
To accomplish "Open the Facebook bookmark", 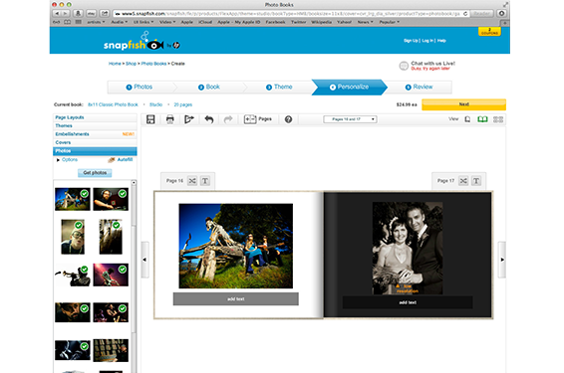I will tap(275, 22).
